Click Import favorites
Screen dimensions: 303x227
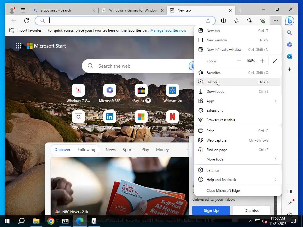25,30
